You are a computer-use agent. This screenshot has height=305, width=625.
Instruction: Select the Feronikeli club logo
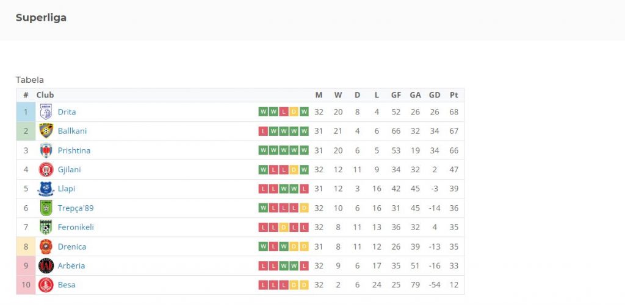(x=46, y=227)
